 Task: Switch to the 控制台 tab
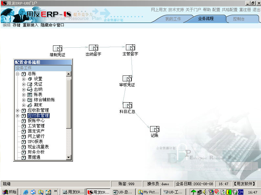(239, 19)
